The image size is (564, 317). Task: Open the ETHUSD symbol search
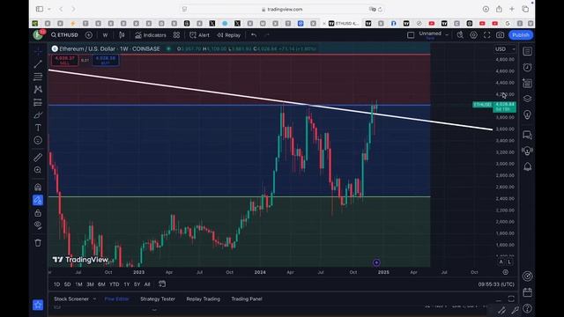pyautogui.click(x=64, y=35)
